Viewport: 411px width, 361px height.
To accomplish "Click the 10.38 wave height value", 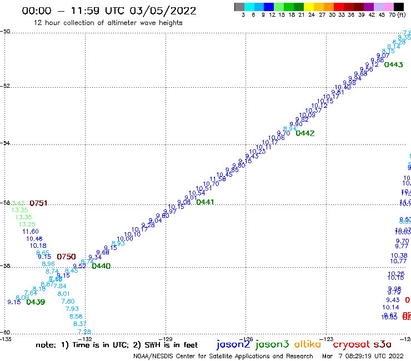I will 399,255.
